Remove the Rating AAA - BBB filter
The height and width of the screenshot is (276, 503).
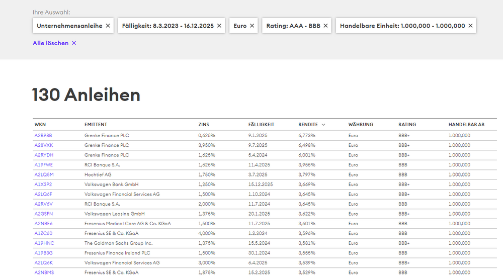click(325, 26)
